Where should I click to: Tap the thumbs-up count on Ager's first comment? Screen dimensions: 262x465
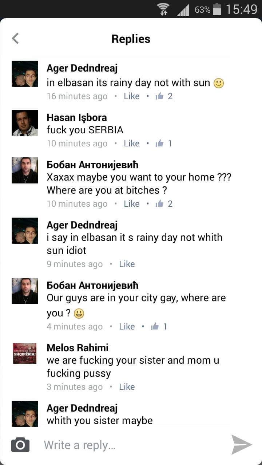tap(170, 96)
